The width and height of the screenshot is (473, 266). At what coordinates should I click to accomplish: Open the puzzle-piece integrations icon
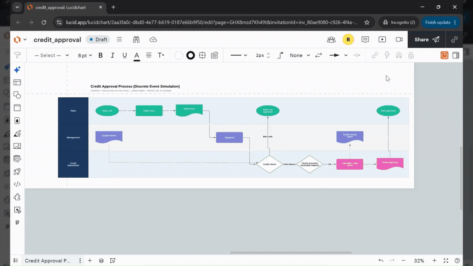(17, 197)
